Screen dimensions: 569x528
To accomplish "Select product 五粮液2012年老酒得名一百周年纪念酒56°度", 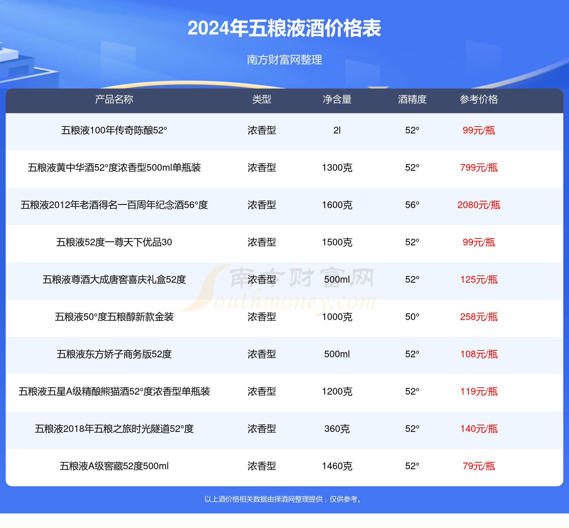I will [x=114, y=205].
